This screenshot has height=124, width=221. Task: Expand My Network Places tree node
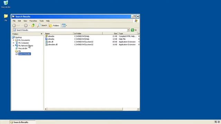pos(13,45)
